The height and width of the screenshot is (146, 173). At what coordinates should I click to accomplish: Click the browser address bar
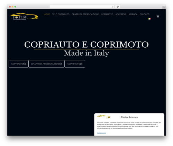[82, 7]
